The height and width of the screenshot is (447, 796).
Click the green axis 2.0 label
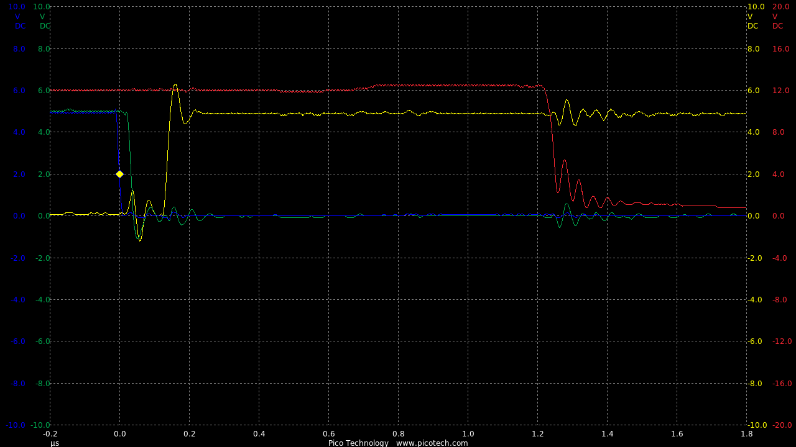(44, 174)
